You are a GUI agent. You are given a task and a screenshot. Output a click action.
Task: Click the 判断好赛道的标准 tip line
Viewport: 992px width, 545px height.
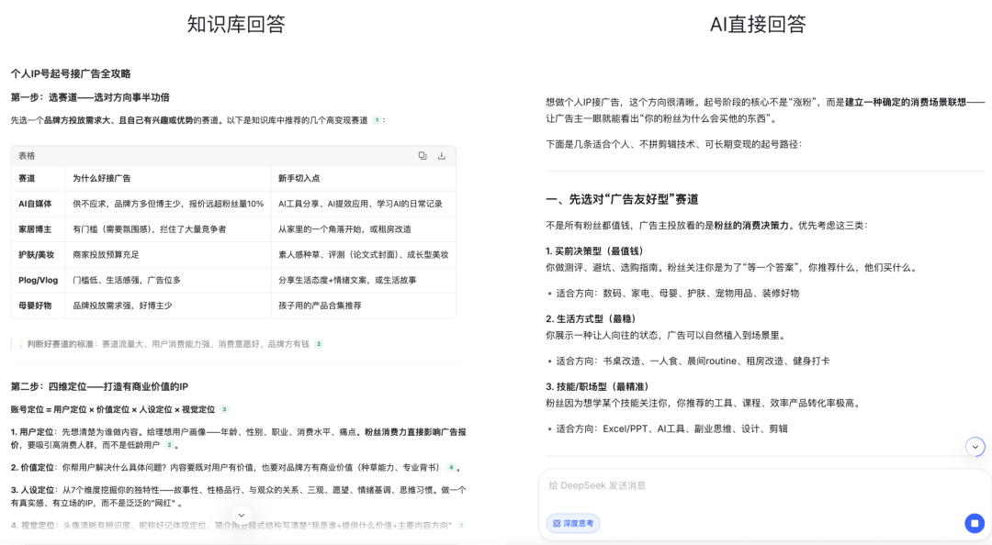(x=168, y=344)
